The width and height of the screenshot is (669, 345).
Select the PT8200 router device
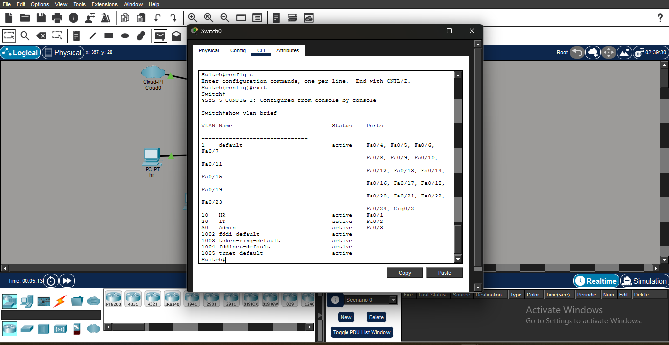point(113,298)
